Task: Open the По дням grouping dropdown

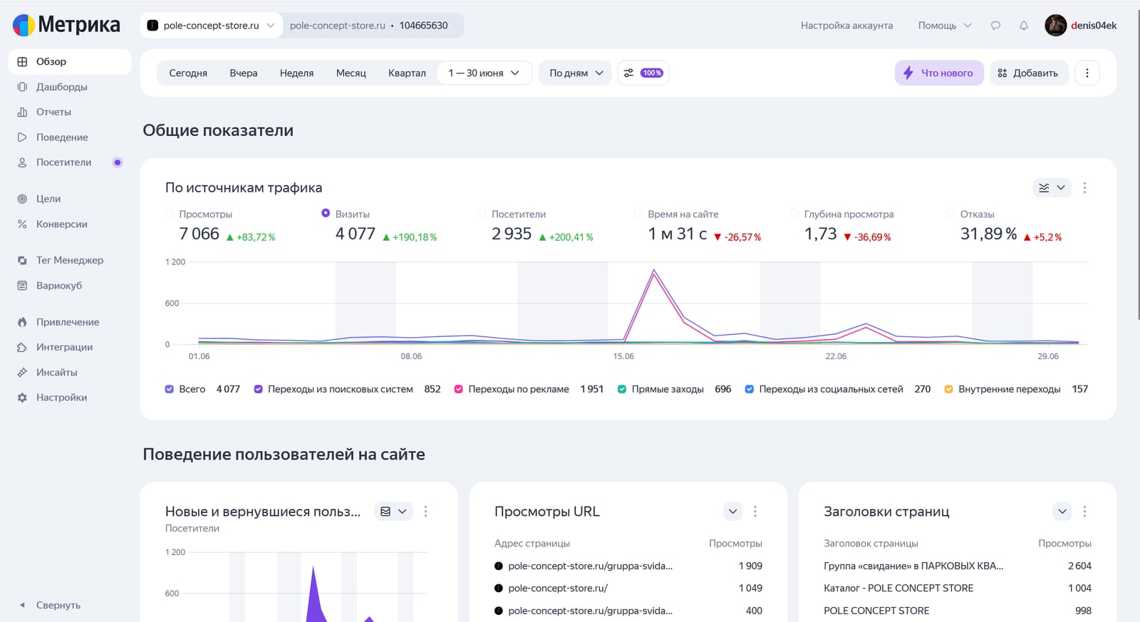Action: (575, 73)
